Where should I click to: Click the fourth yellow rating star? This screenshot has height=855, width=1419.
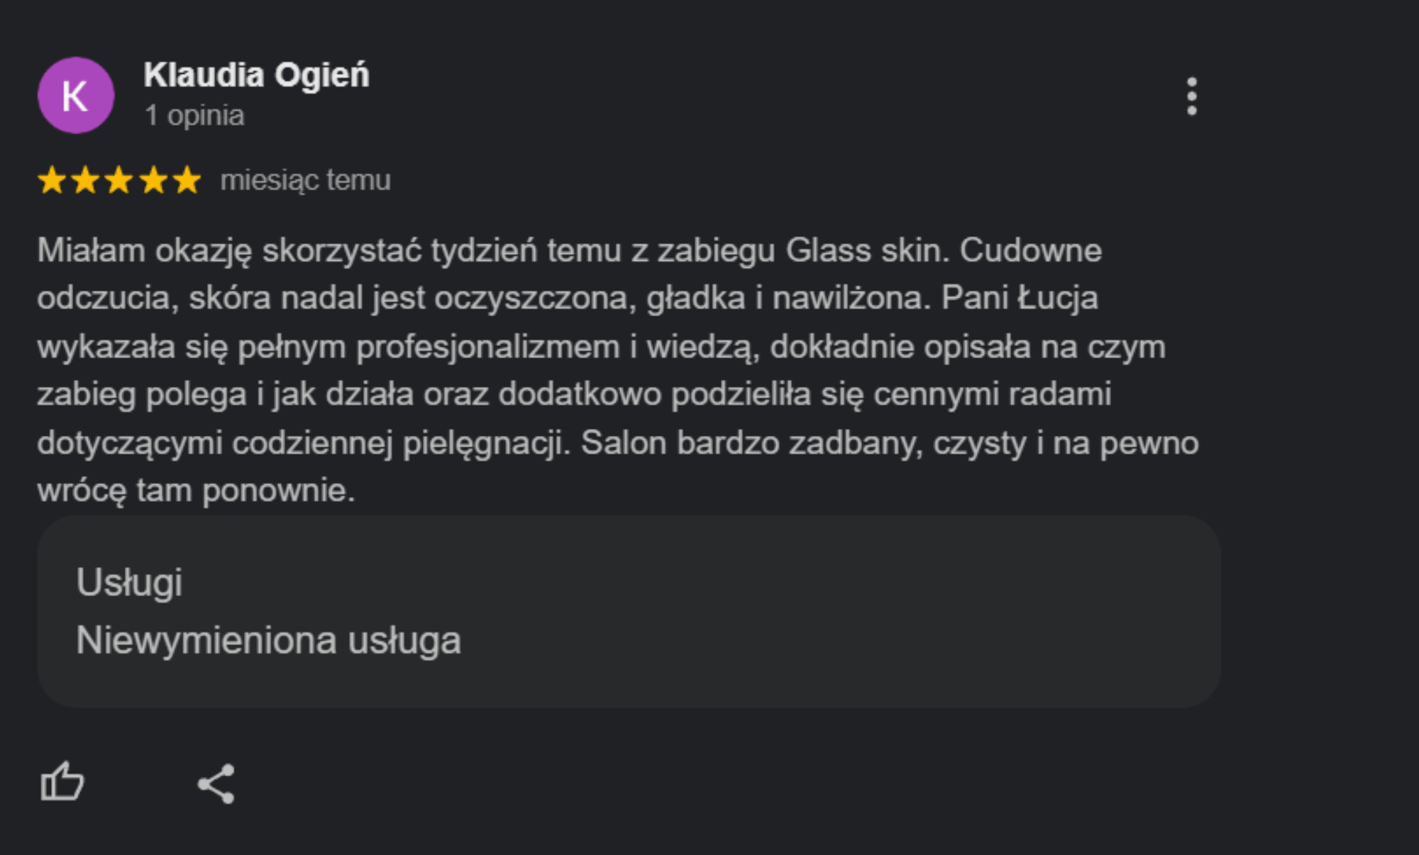pyautogui.click(x=153, y=180)
